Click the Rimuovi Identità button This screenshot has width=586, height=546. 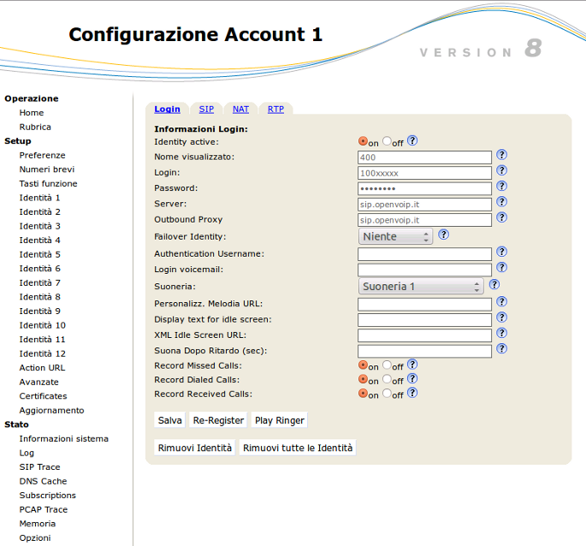point(195,448)
